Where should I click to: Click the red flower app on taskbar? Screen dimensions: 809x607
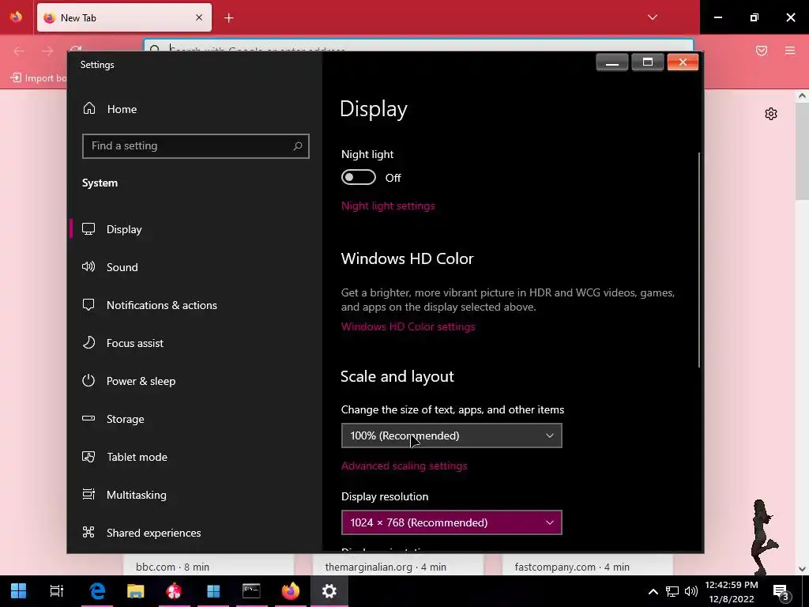(174, 590)
